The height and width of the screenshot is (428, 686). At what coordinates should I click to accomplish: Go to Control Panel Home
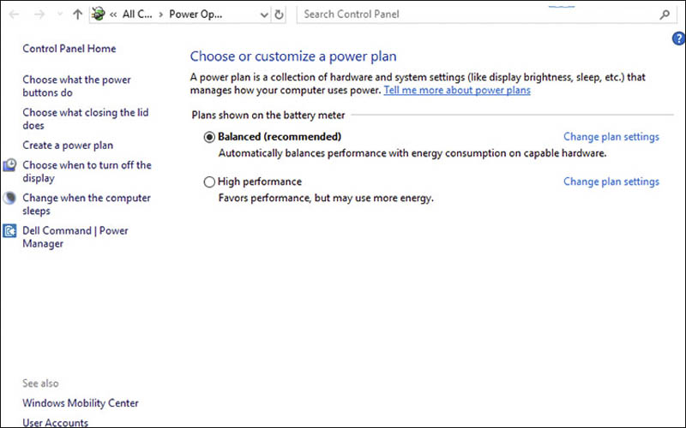[x=69, y=49]
